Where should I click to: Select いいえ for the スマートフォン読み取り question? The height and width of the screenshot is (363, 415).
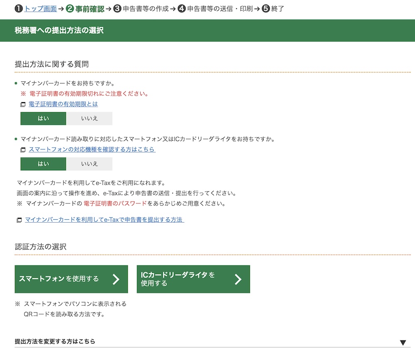click(90, 164)
